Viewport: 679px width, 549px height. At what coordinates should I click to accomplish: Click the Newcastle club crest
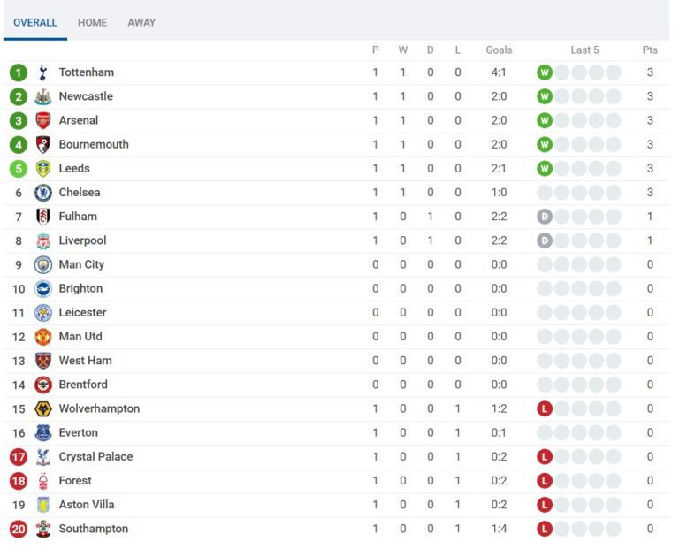click(42, 96)
